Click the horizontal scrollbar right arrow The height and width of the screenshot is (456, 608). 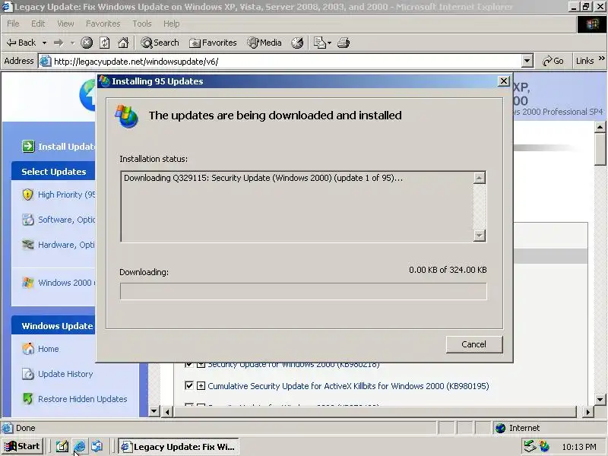587,412
